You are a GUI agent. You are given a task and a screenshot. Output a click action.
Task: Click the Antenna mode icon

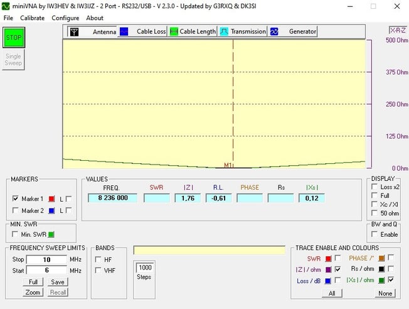pyautogui.click(x=74, y=31)
